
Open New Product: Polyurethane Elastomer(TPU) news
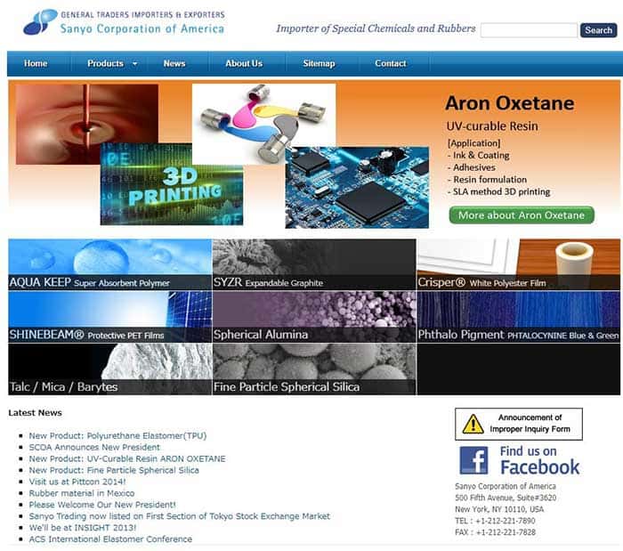coord(117,436)
